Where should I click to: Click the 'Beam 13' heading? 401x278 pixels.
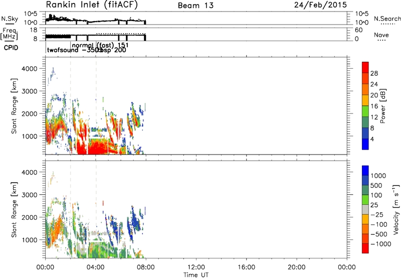(195, 6)
